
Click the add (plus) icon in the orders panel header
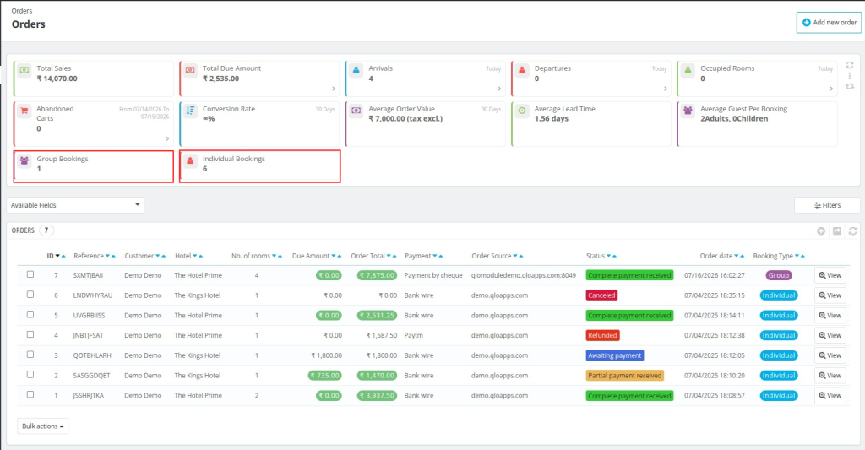click(x=821, y=231)
